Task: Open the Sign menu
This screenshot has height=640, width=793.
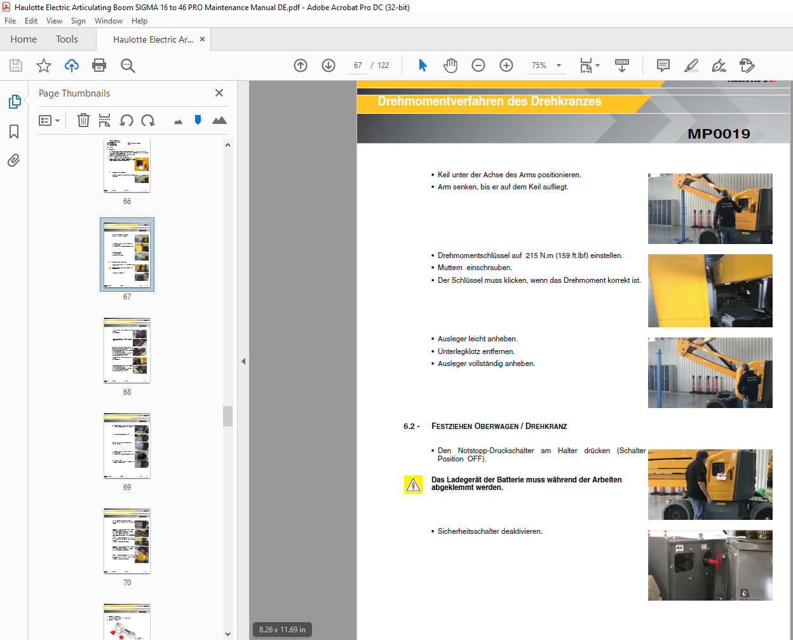Action: coord(78,21)
